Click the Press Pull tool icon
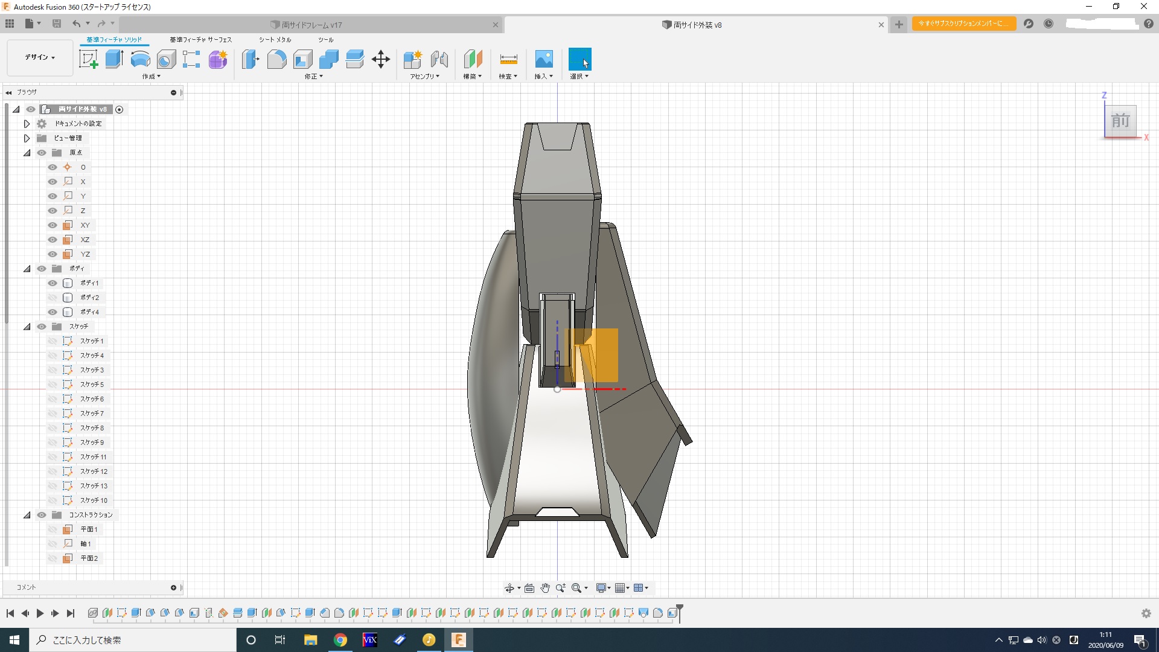 (251, 59)
